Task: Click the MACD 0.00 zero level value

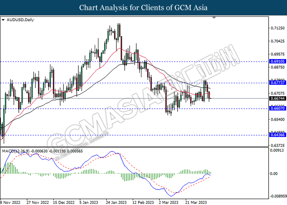Action: click(x=274, y=173)
